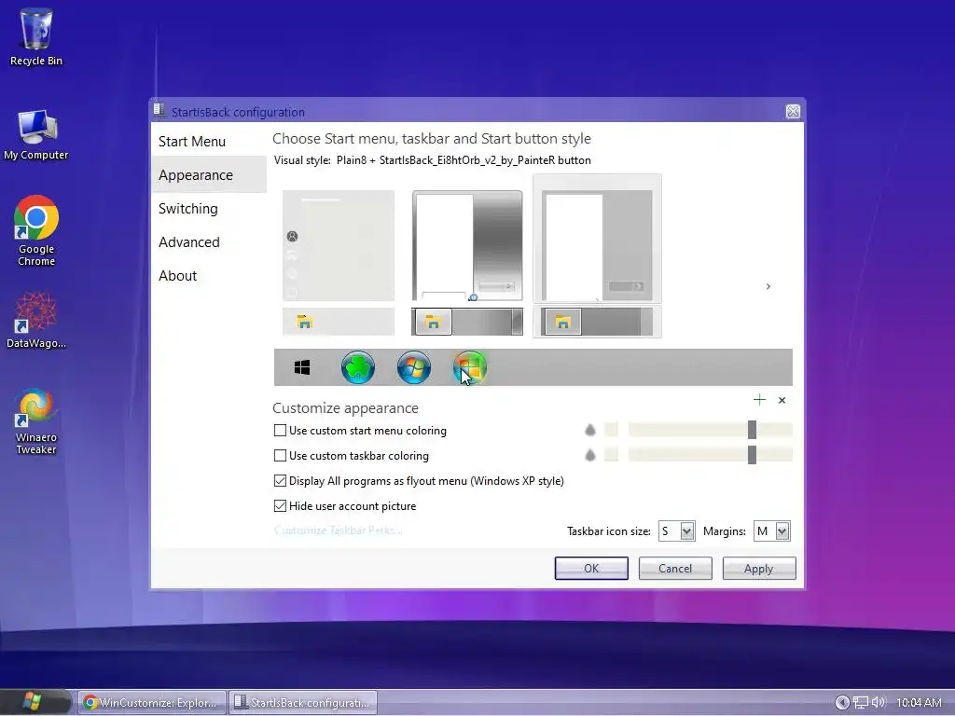Uncheck Hide user account picture

(280, 506)
